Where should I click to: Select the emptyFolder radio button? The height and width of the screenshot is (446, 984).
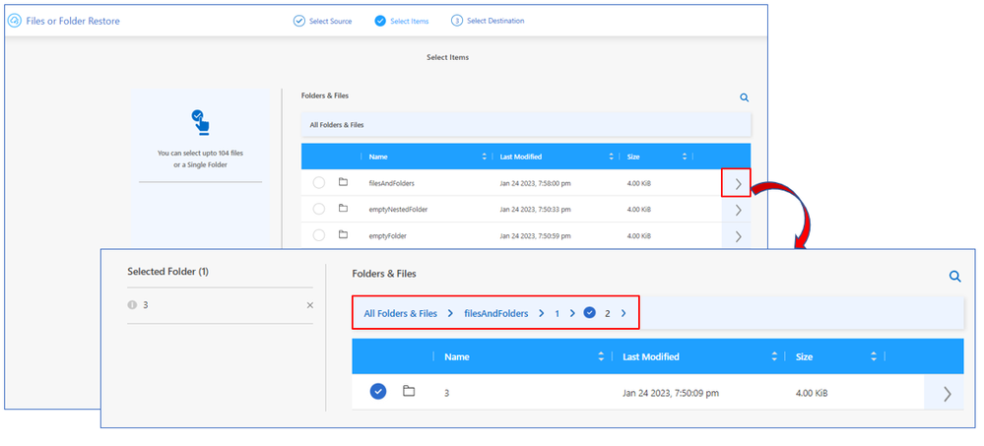[x=318, y=235]
